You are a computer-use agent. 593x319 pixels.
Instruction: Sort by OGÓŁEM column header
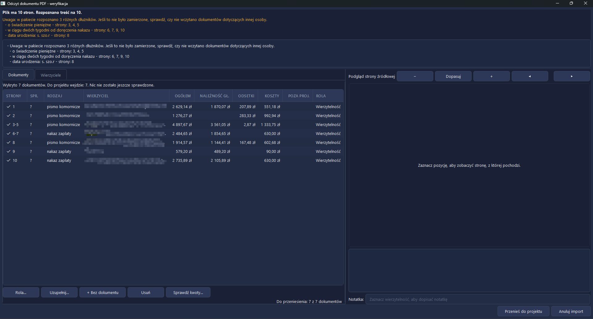pos(182,96)
